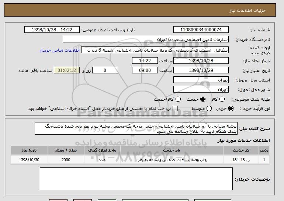The width and height of the screenshot is (284, 201).
Task: Click the شماره نیاز number field
Action: pyautogui.click(x=201, y=30)
